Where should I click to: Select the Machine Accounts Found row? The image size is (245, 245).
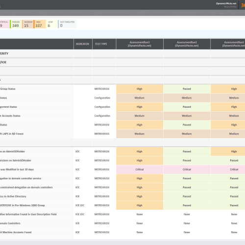tap(16, 232)
